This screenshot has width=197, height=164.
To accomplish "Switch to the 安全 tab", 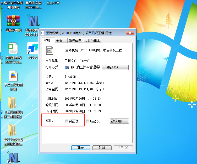I will [x=59, y=41].
